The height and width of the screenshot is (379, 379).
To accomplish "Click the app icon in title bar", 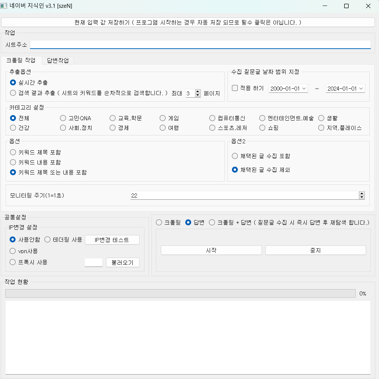I will [x=4, y=6].
